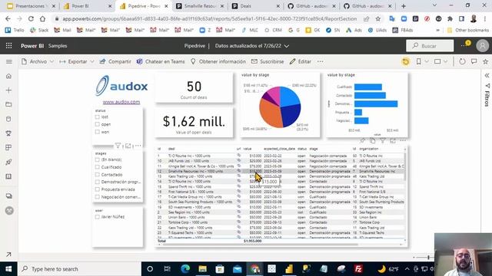Open Learn book icon in the sidebar

pyautogui.click(x=8, y=176)
